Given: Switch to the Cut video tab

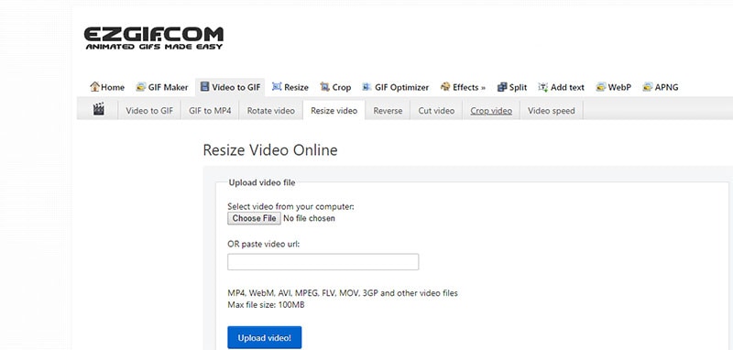Looking at the screenshot, I should (436, 111).
